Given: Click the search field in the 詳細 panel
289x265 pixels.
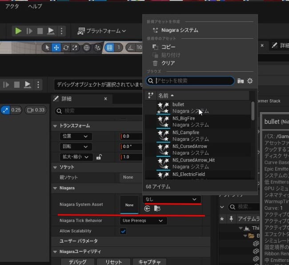Looking at the screenshot, I should (100, 111).
